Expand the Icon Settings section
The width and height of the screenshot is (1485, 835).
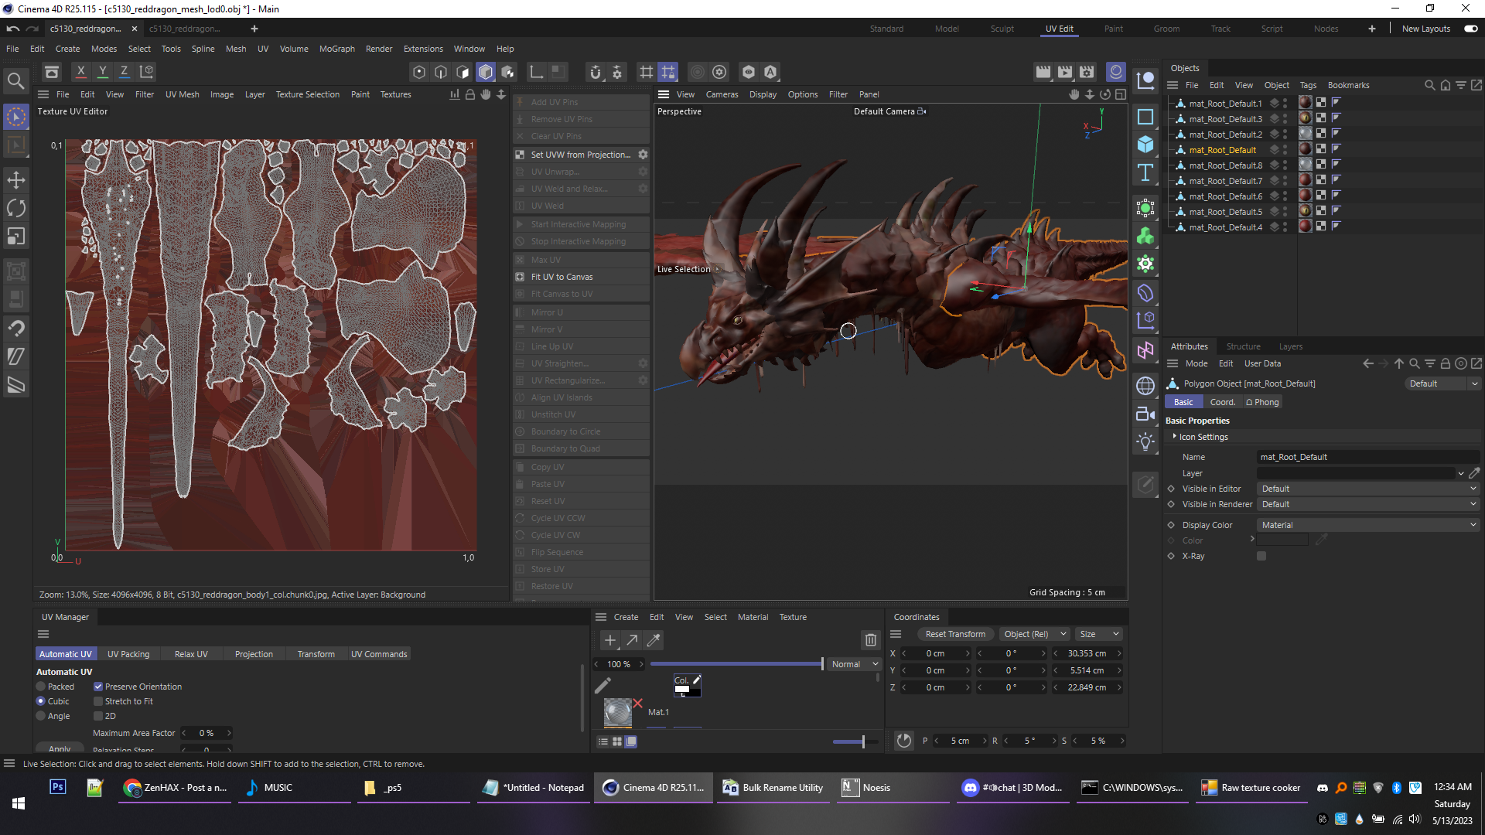point(1174,437)
